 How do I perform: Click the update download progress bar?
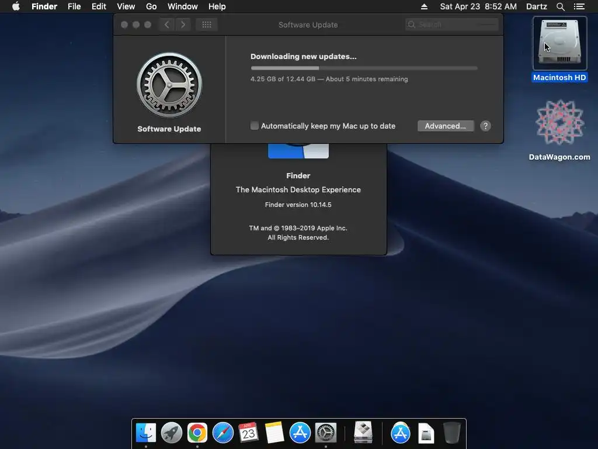(x=364, y=68)
